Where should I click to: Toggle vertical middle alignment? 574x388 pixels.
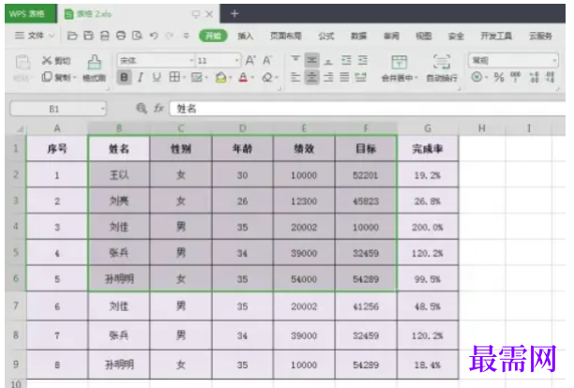tap(311, 60)
